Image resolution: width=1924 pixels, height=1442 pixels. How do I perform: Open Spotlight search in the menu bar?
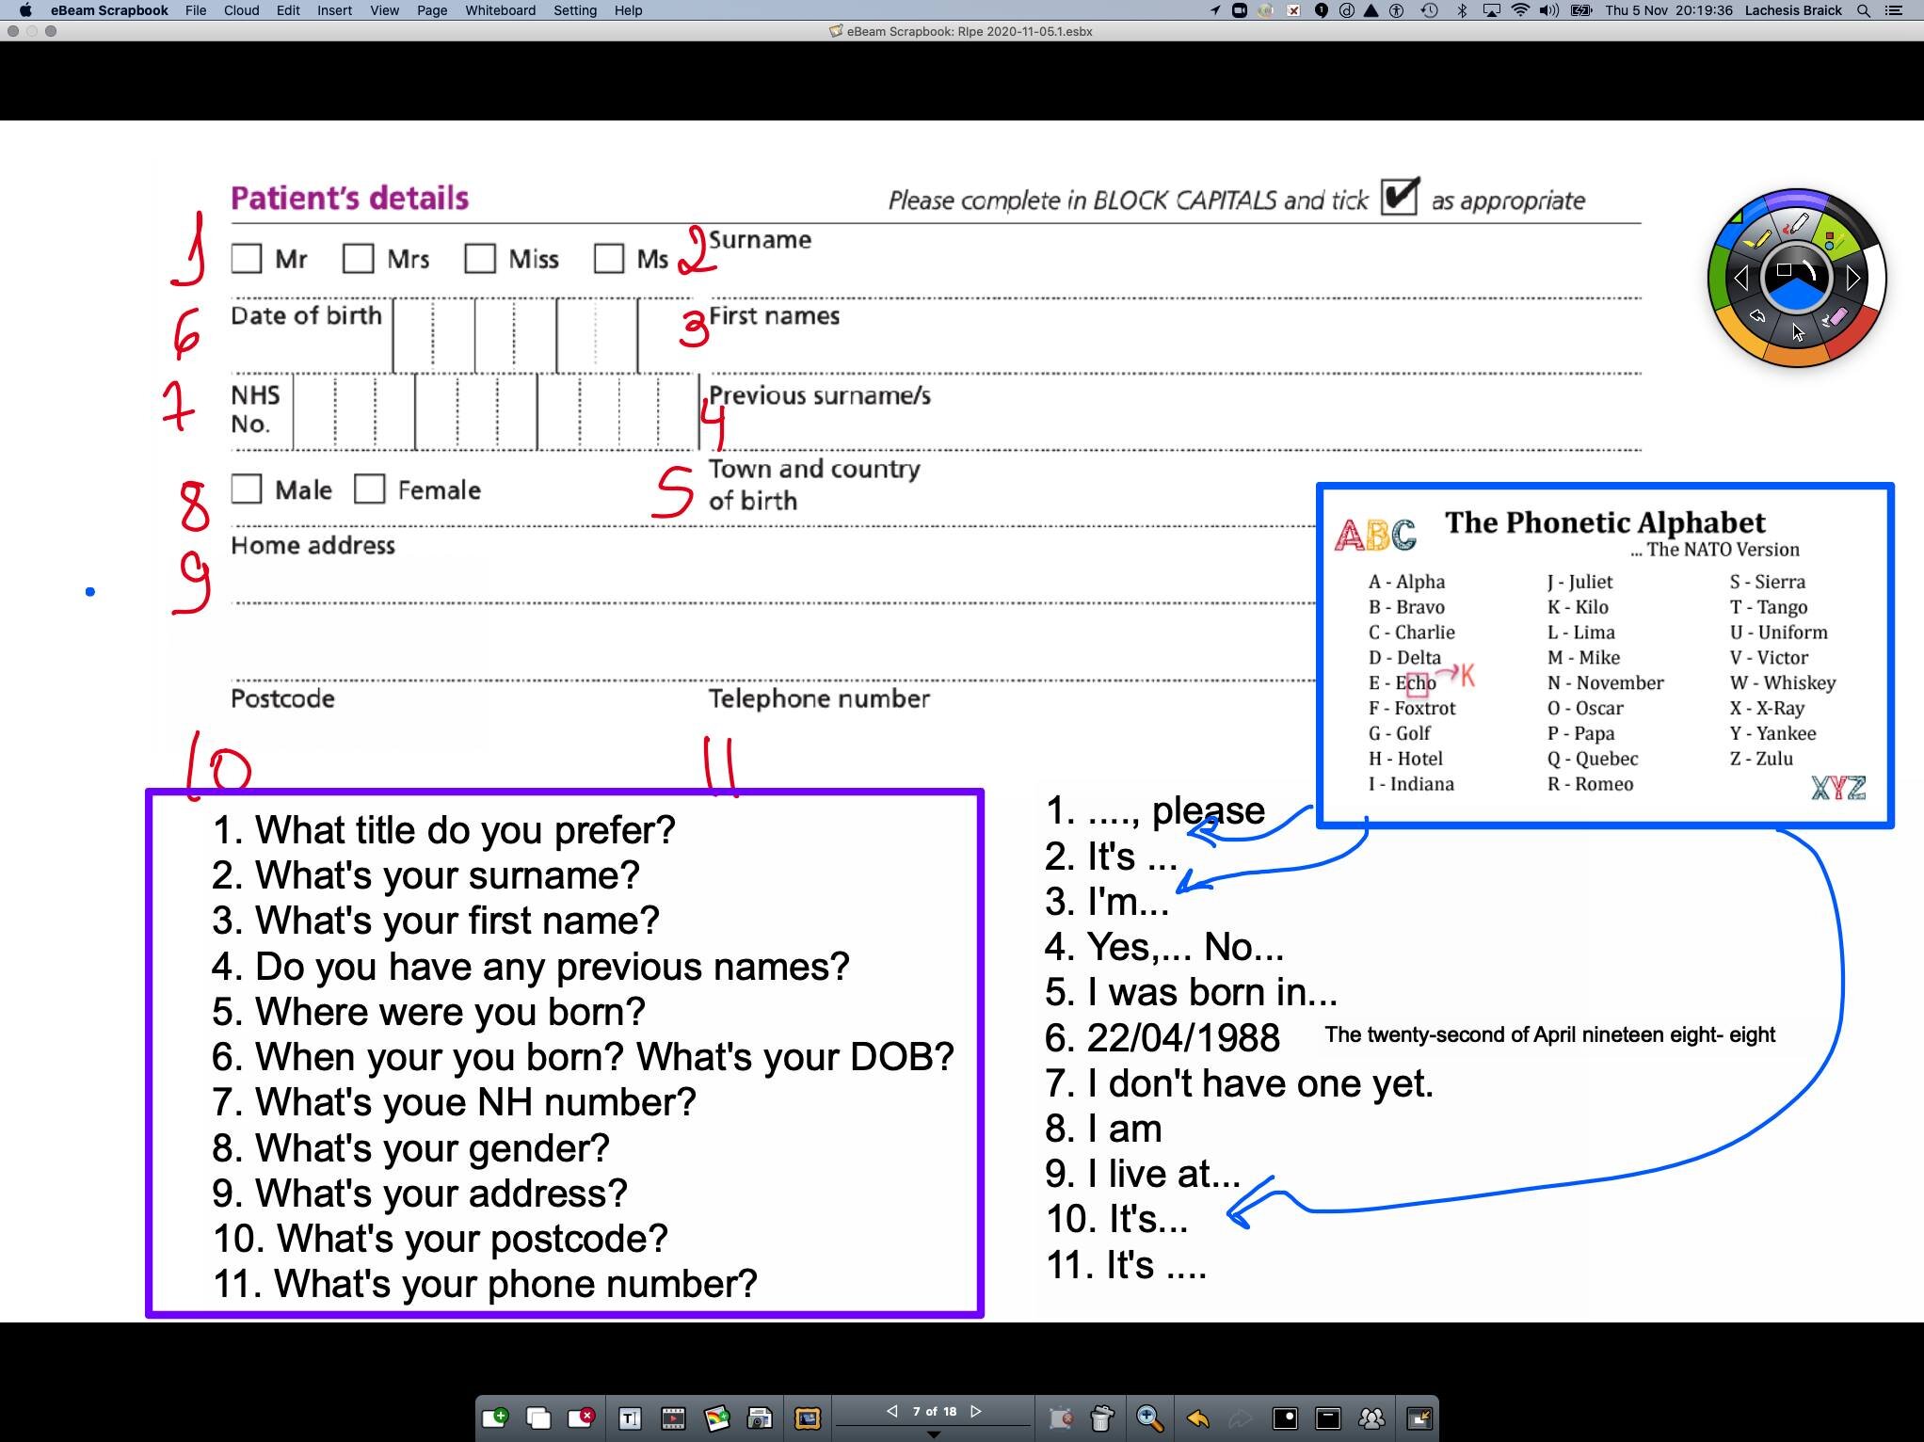tap(1863, 10)
